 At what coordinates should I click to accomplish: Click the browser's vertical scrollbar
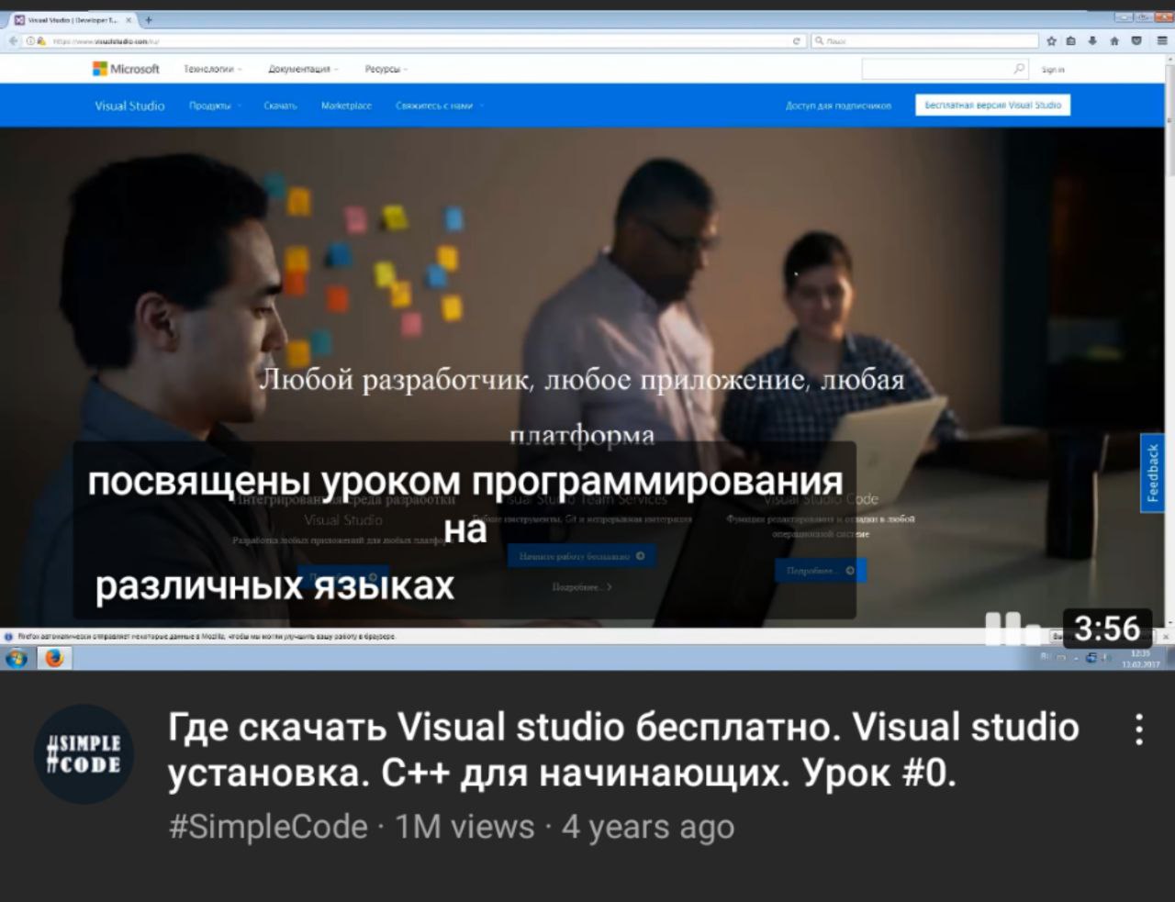[1169, 340]
